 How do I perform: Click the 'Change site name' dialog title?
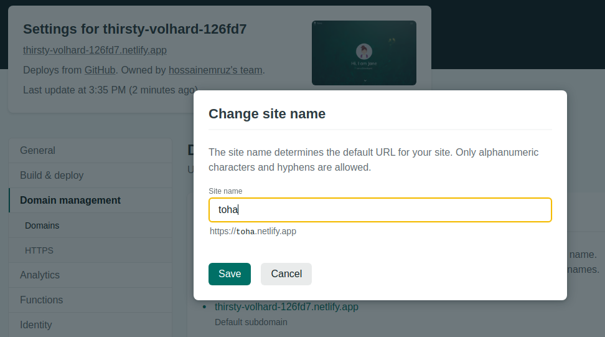[267, 114]
